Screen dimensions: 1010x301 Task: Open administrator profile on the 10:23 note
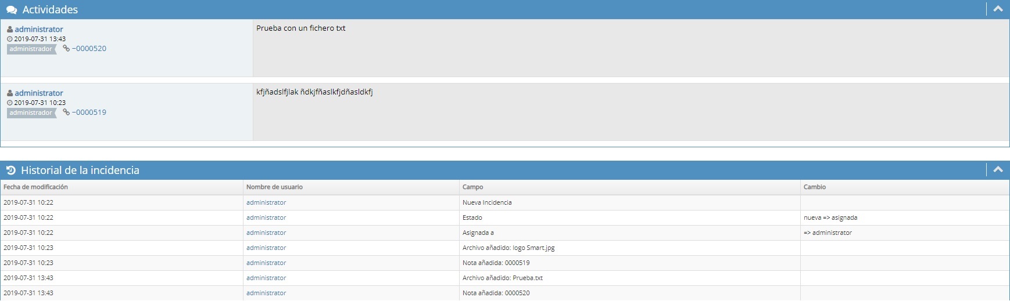[x=39, y=93]
